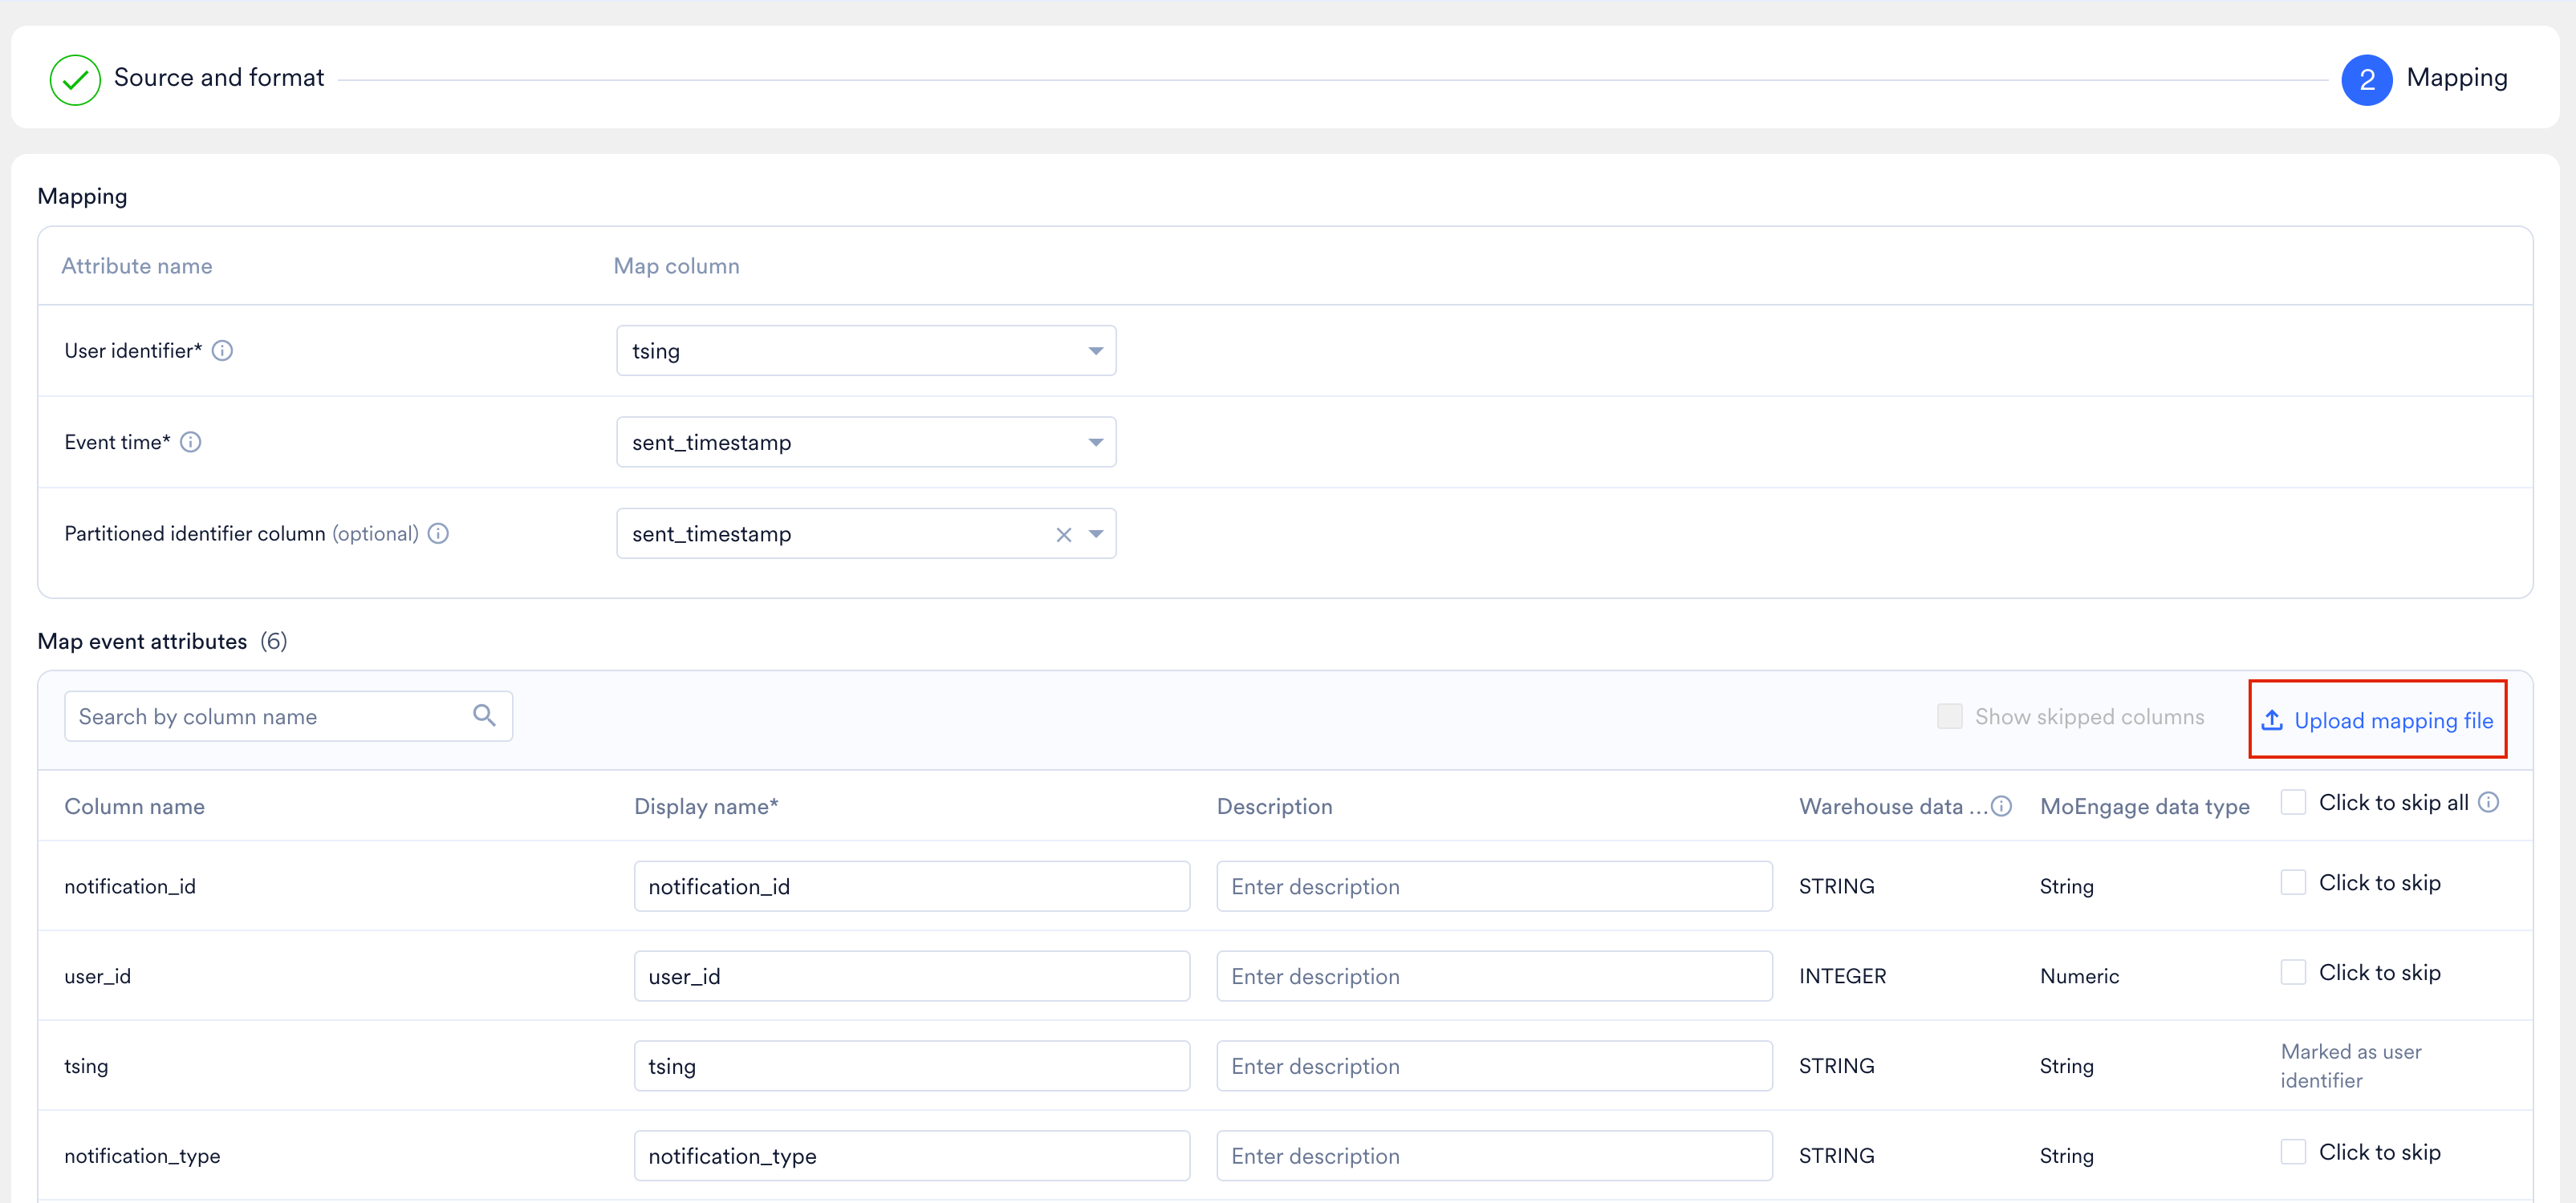2576x1203 pixels.
Task: Edit the tsing display name field
Action: pyautogui.click(x=911, y=1066)
